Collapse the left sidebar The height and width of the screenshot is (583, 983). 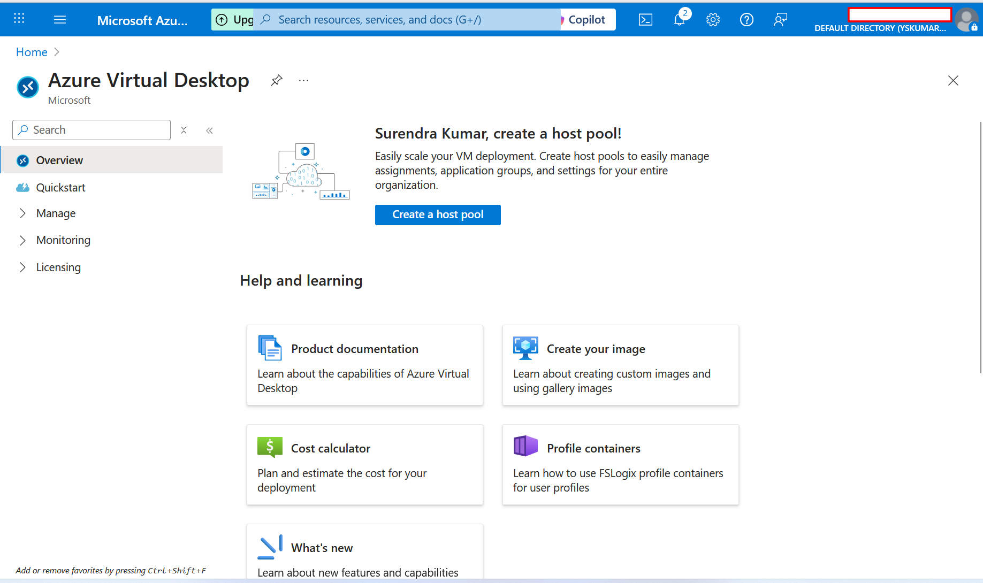point(209,130)
